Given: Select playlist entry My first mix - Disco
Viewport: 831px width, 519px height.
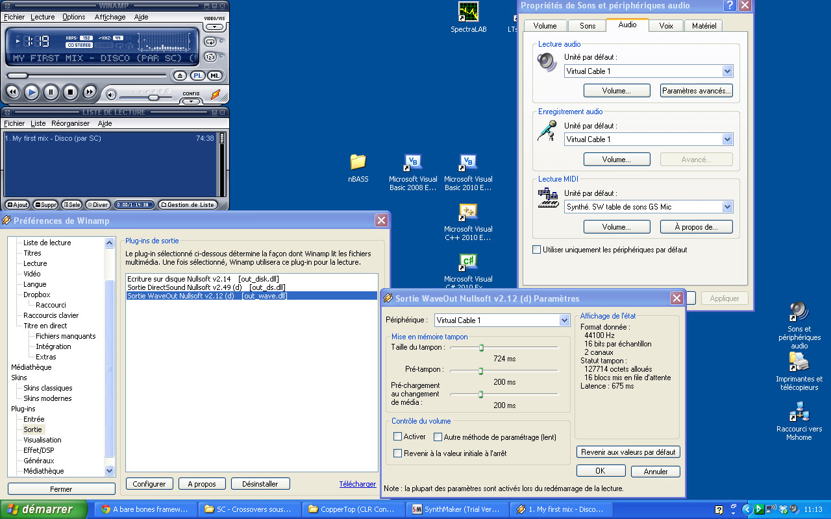Looking at the screenshot, I should click(x=110, y=138).
